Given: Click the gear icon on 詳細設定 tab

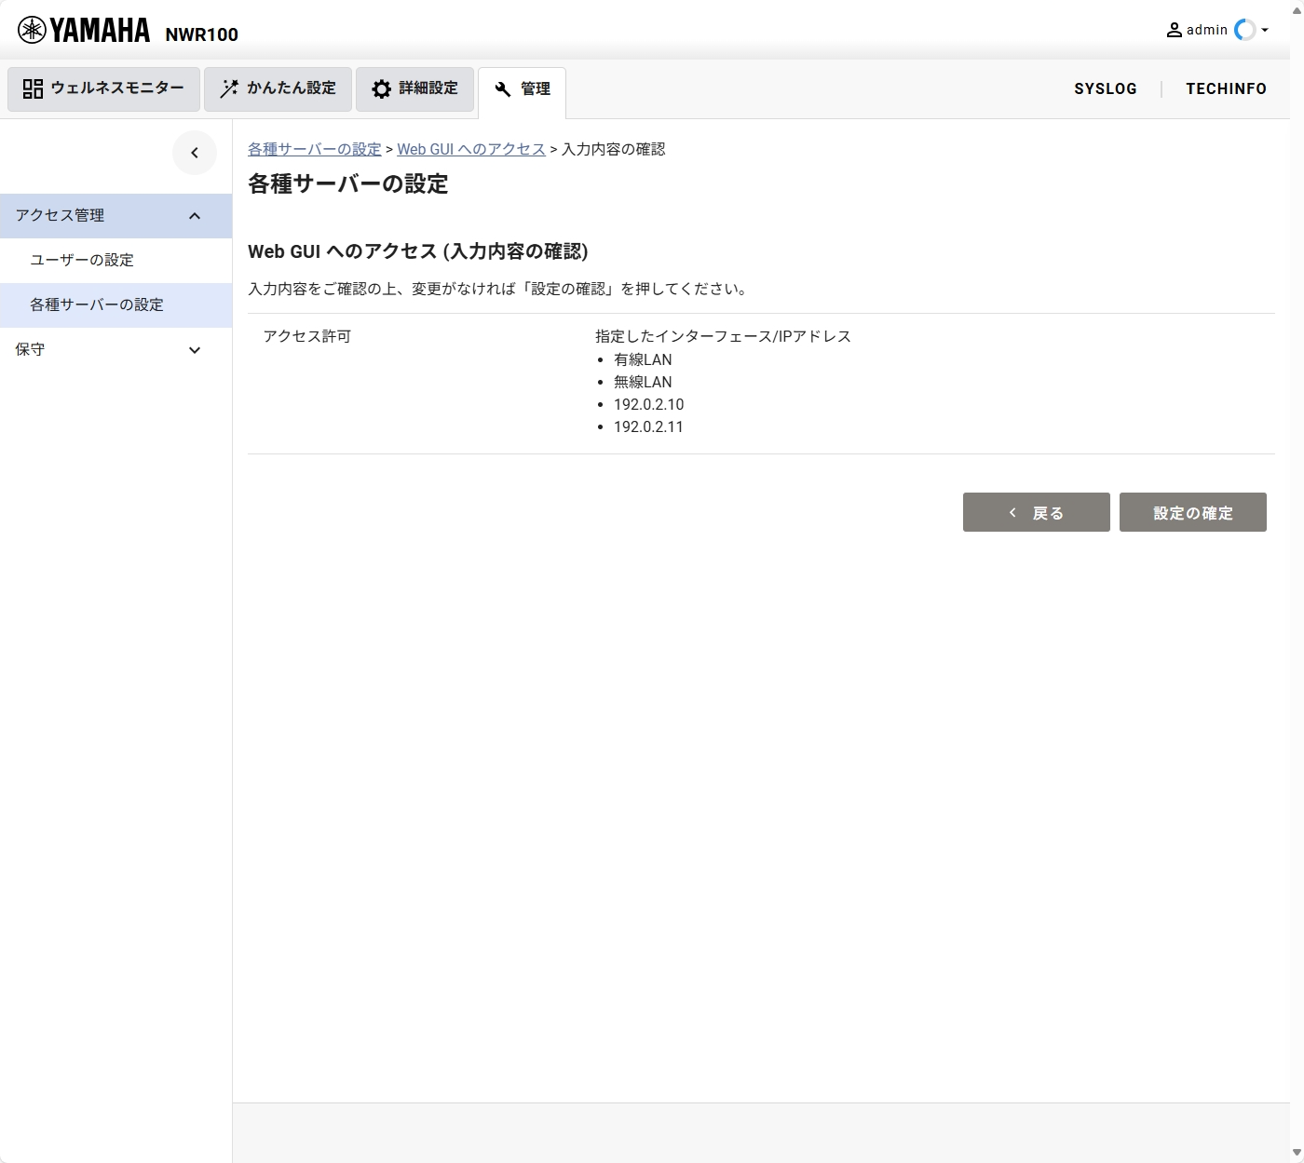Looking at the screenshot, I should (381, 88).
